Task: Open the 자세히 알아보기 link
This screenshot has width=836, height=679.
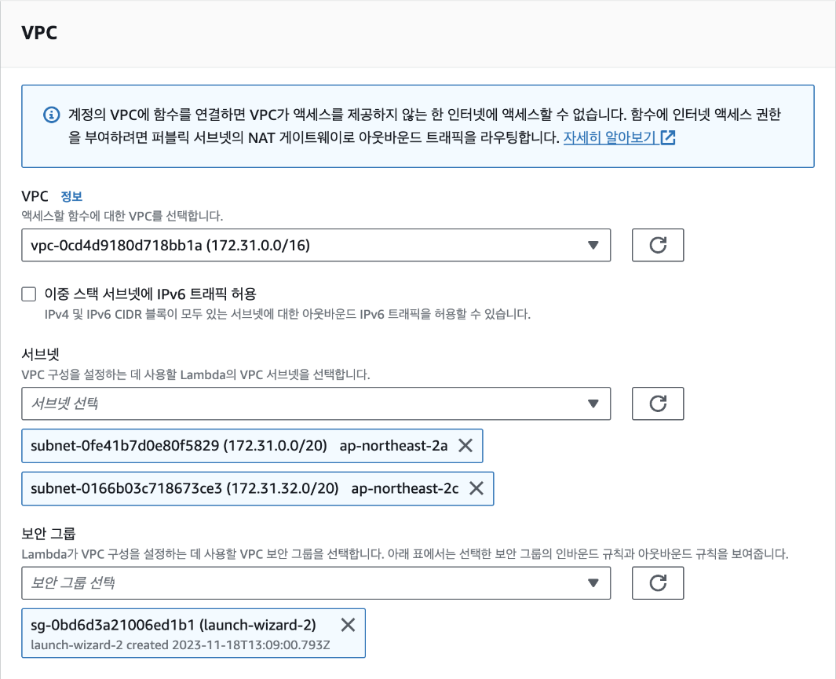Action: click(610, 137)
